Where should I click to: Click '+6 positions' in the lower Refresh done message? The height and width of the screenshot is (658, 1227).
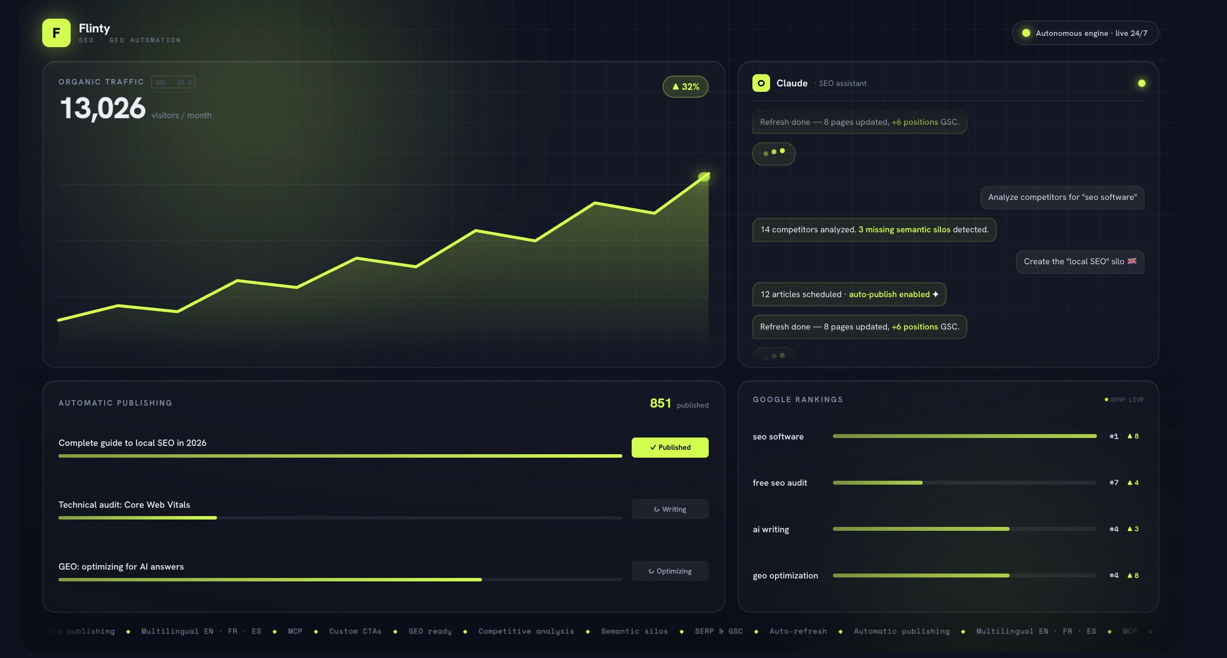pos(915,327)
